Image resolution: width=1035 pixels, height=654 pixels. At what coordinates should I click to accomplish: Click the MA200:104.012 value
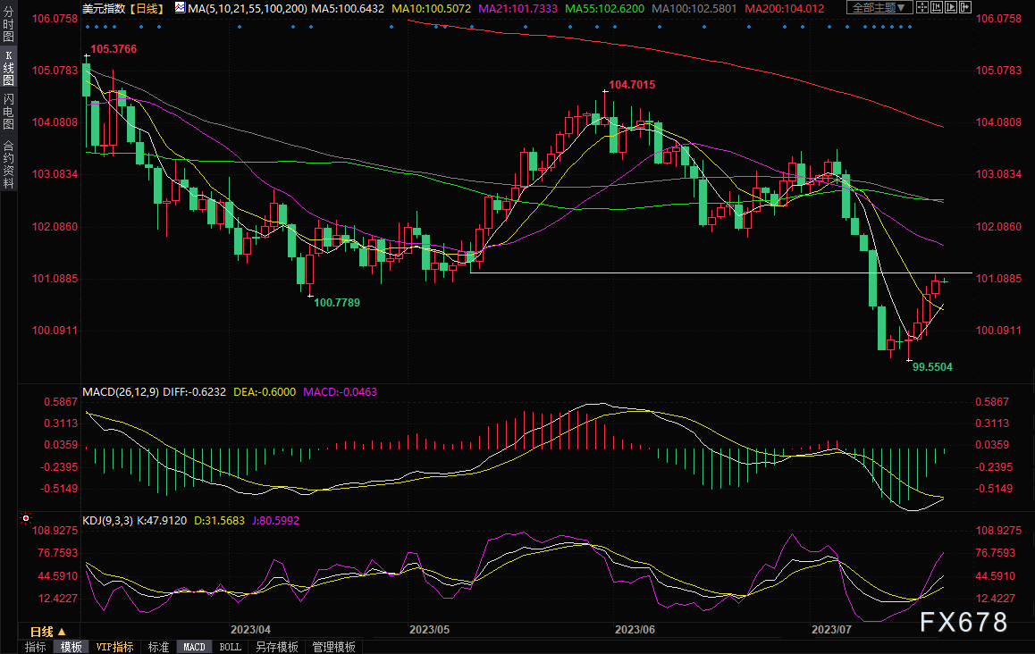(x=784, y=9)
